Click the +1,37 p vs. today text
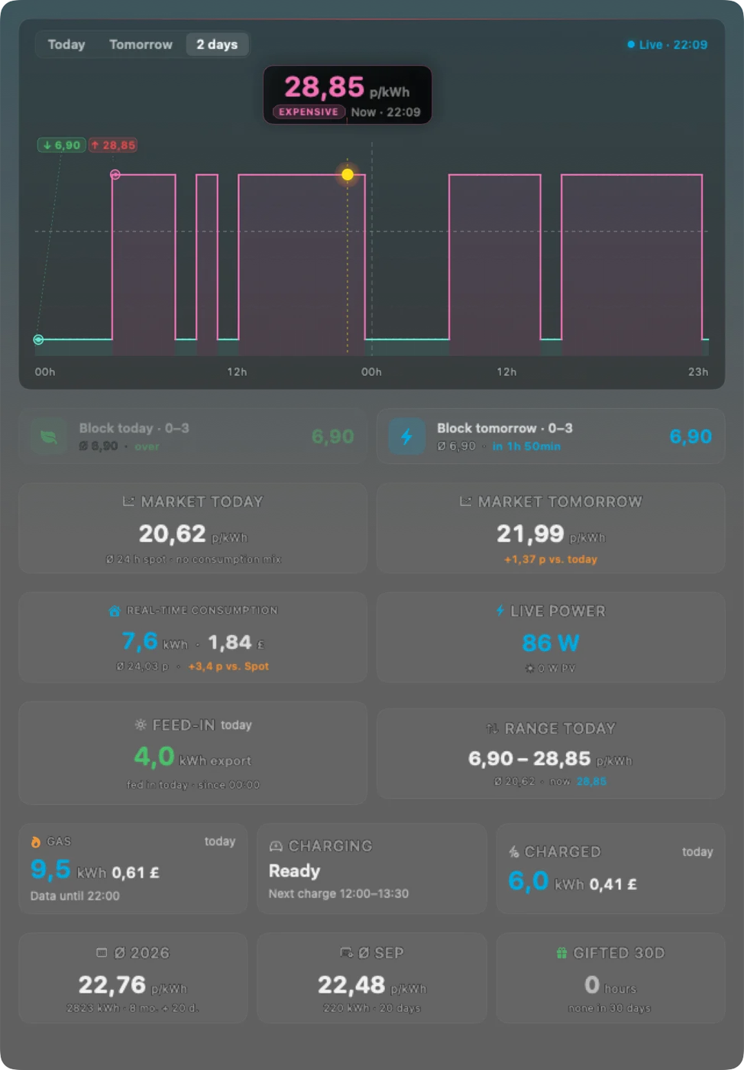Image resolution: width=744 pixels, height=1070 pixels. click(x=551, y=559)
